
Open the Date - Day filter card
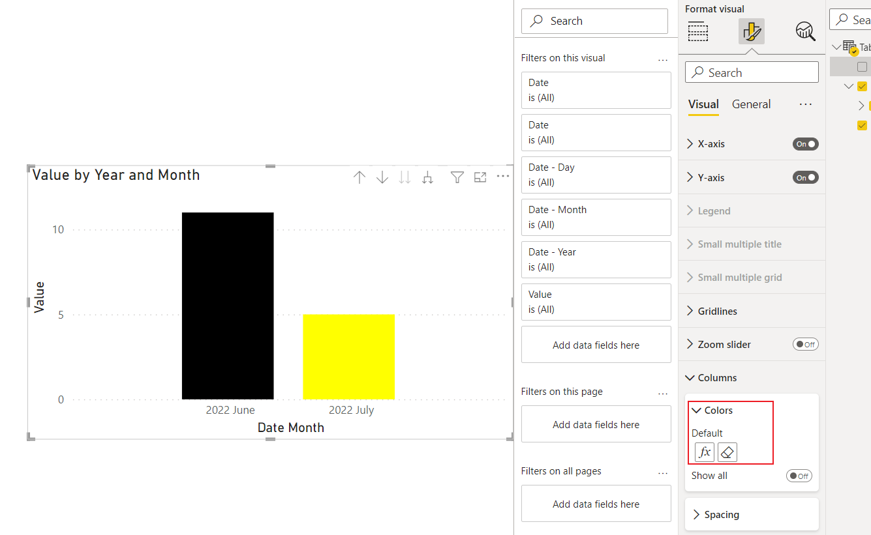point(596,175)
